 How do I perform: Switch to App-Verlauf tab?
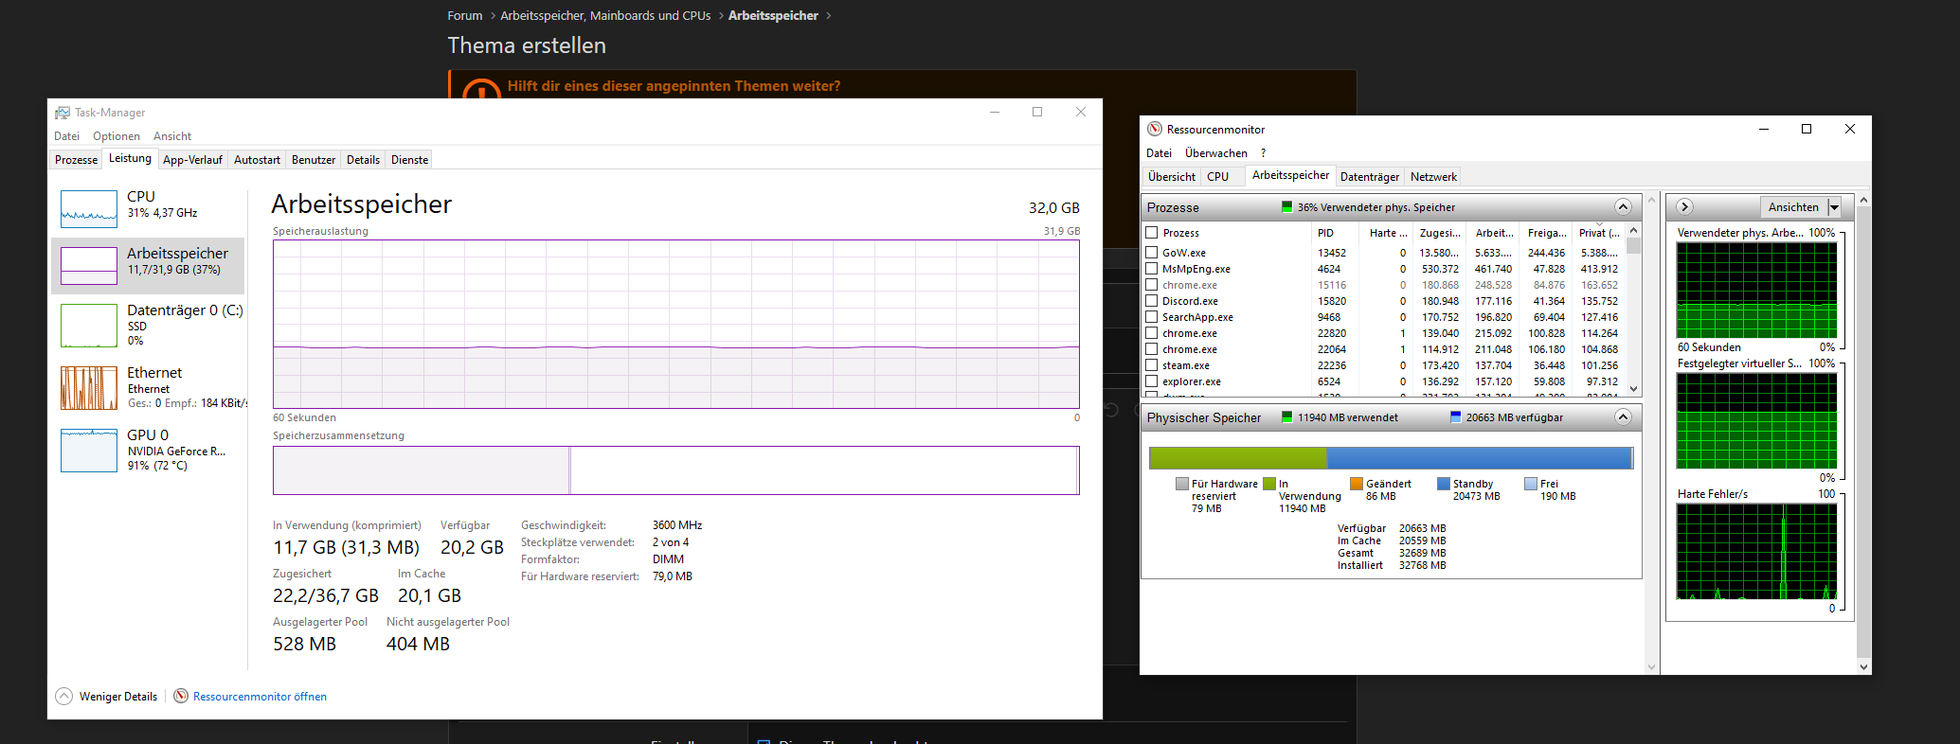[x=192, y=160]
